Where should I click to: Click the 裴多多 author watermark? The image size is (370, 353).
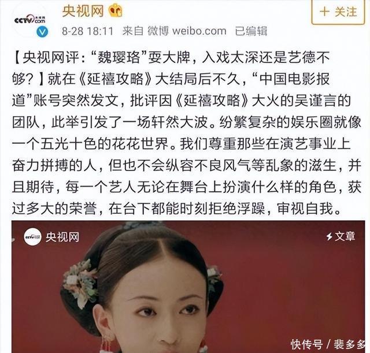[x=349, y=344]
